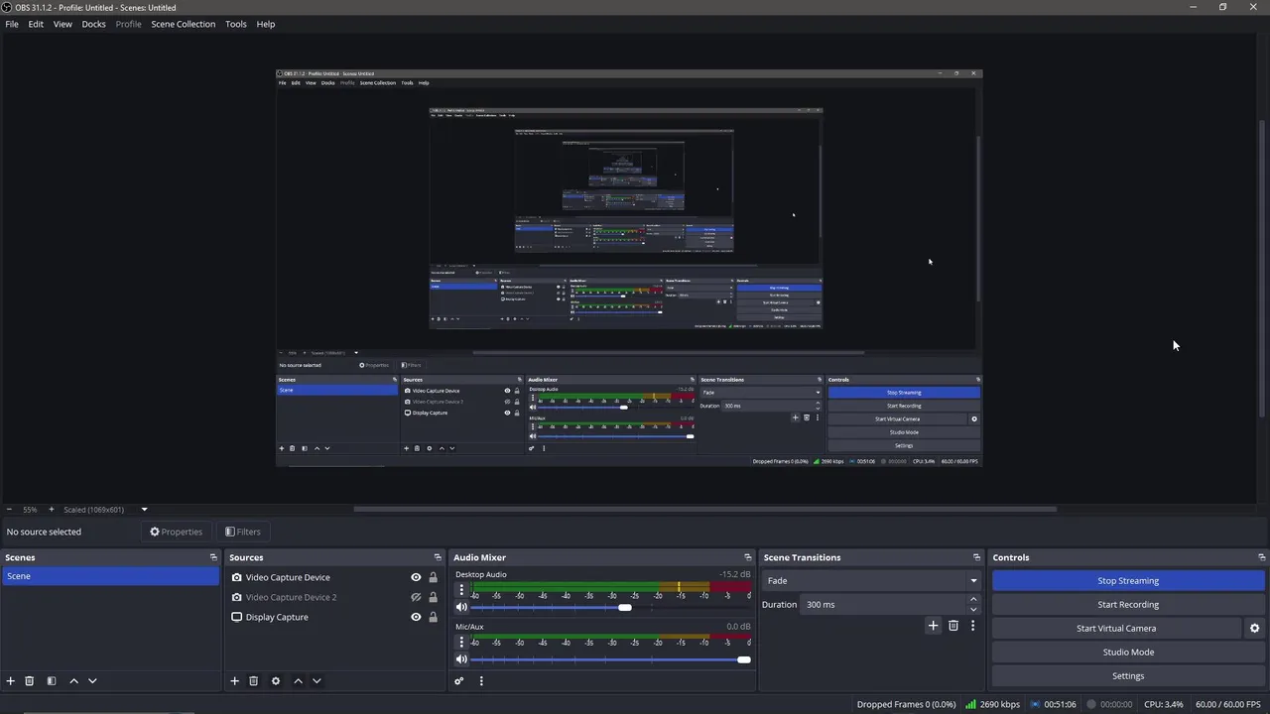Viewport: 1270px width, 714px height.
Task: Open the Help menu
Action: pos(266,24)
